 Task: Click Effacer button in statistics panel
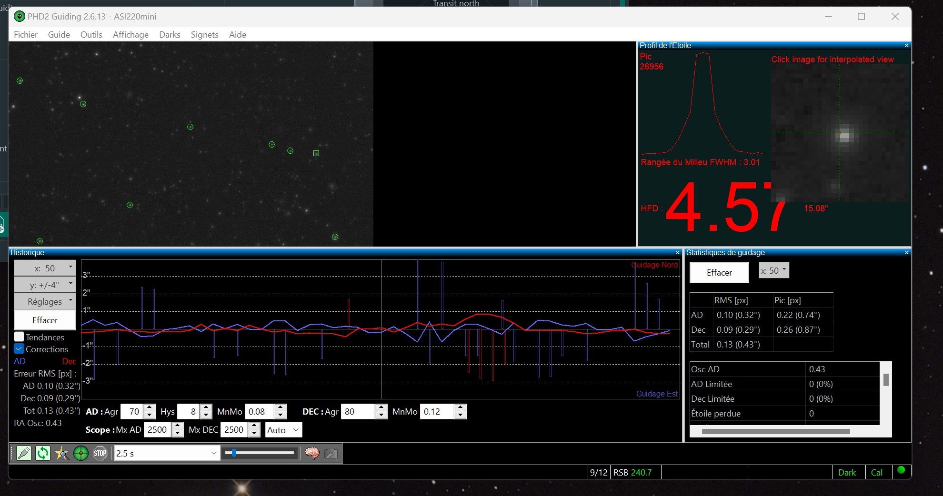(x=719, y=272)
